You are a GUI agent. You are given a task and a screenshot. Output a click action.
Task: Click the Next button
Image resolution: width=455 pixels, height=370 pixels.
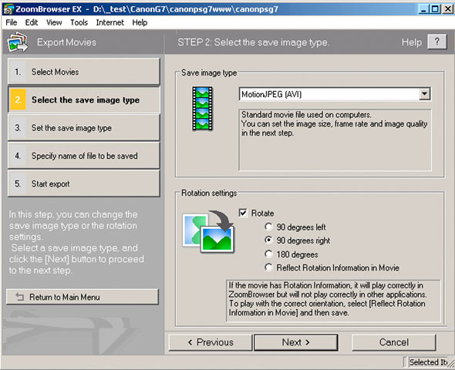click(296, 342)
